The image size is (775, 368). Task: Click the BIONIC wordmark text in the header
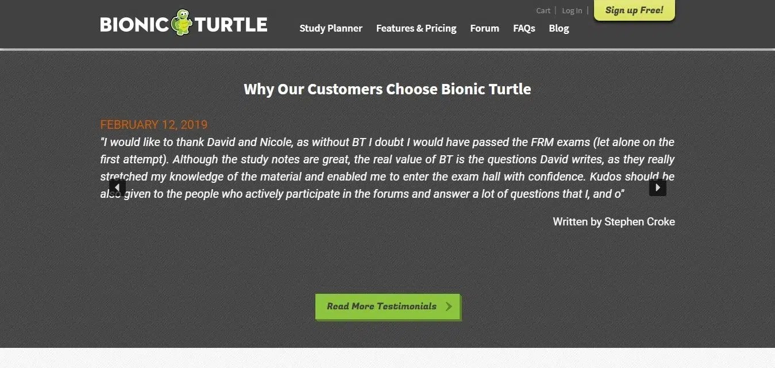[133, 23]
